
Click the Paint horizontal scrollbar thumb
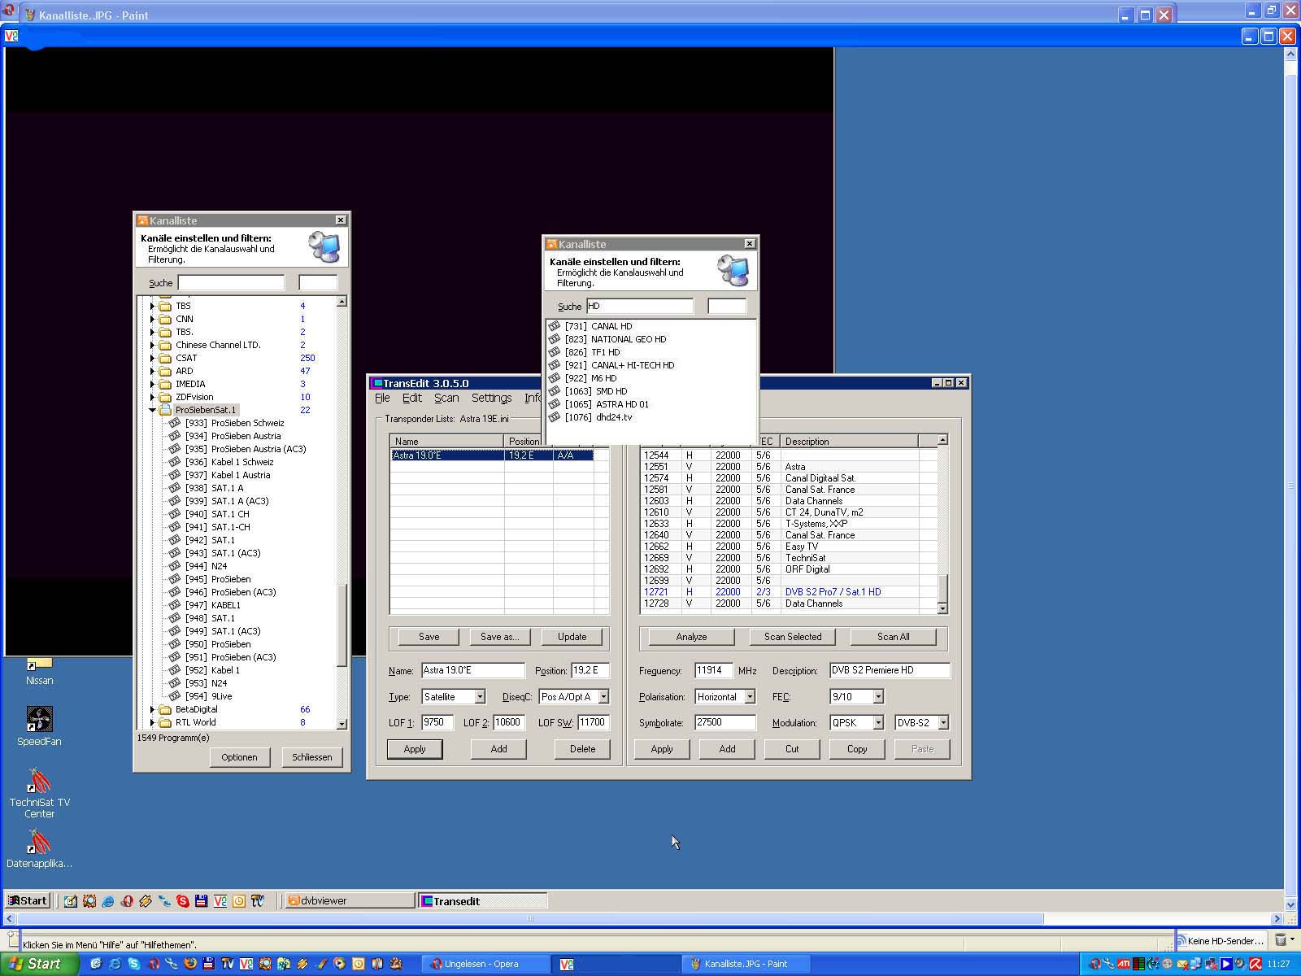(532, 919)
